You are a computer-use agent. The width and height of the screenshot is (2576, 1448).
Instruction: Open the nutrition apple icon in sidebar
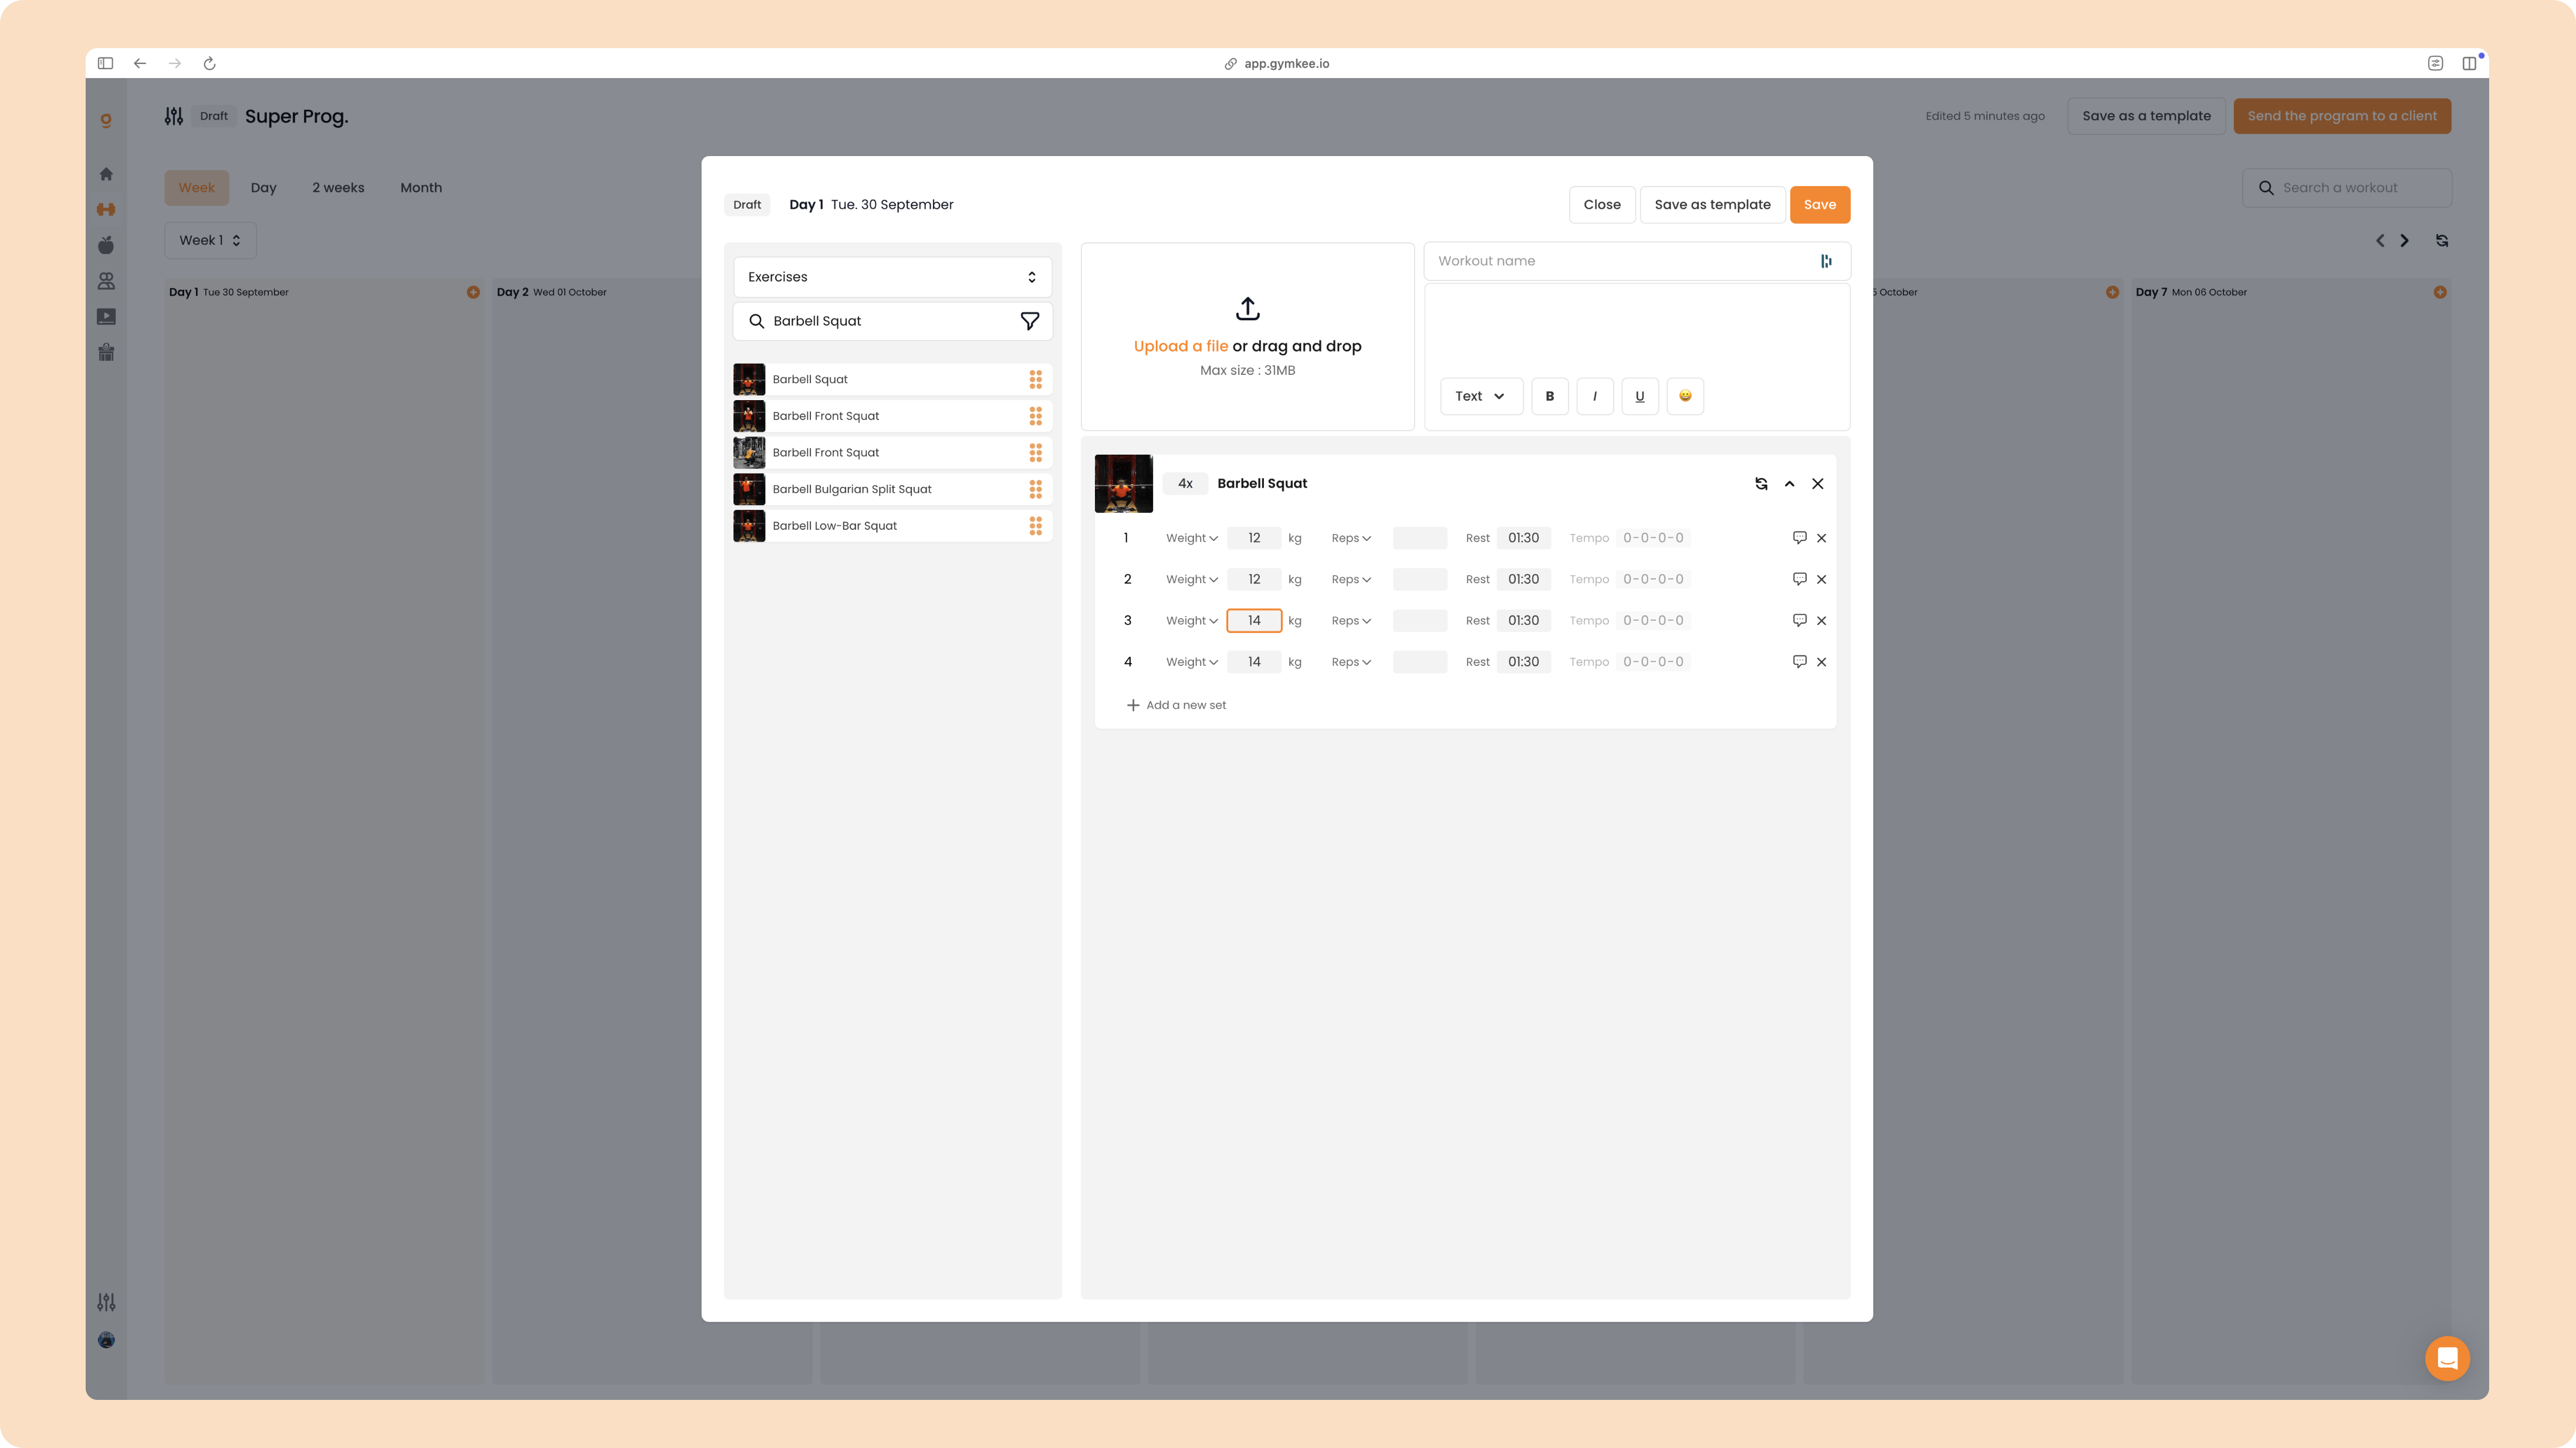coord(106,245)
